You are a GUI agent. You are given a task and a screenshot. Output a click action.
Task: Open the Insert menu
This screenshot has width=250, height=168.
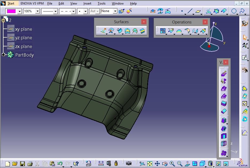87,3
